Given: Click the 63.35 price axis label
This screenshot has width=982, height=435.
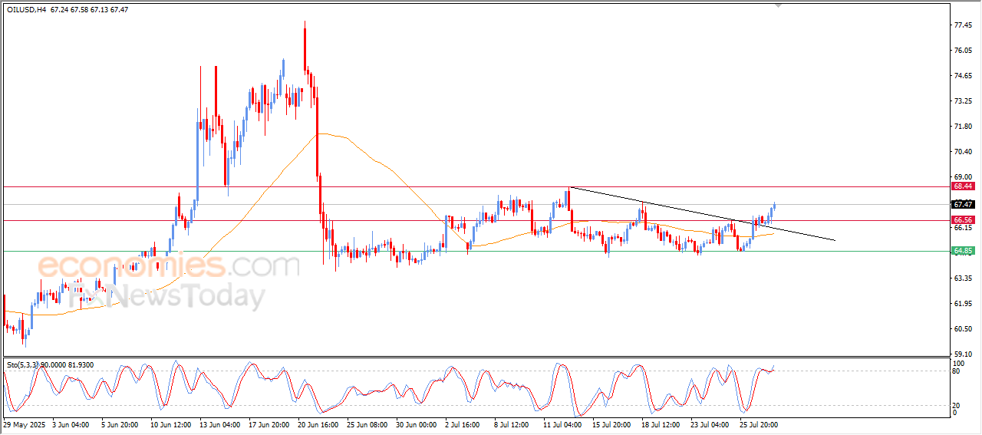Looking at the screenshot, I should coord(963,278).
